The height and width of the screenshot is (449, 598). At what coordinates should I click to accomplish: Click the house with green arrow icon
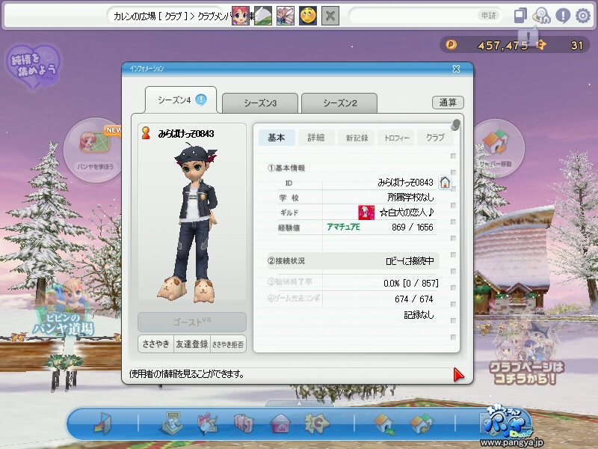tap(385, 424)
